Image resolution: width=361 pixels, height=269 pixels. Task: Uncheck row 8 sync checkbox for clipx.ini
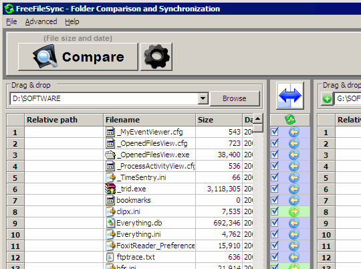[275, 211]
